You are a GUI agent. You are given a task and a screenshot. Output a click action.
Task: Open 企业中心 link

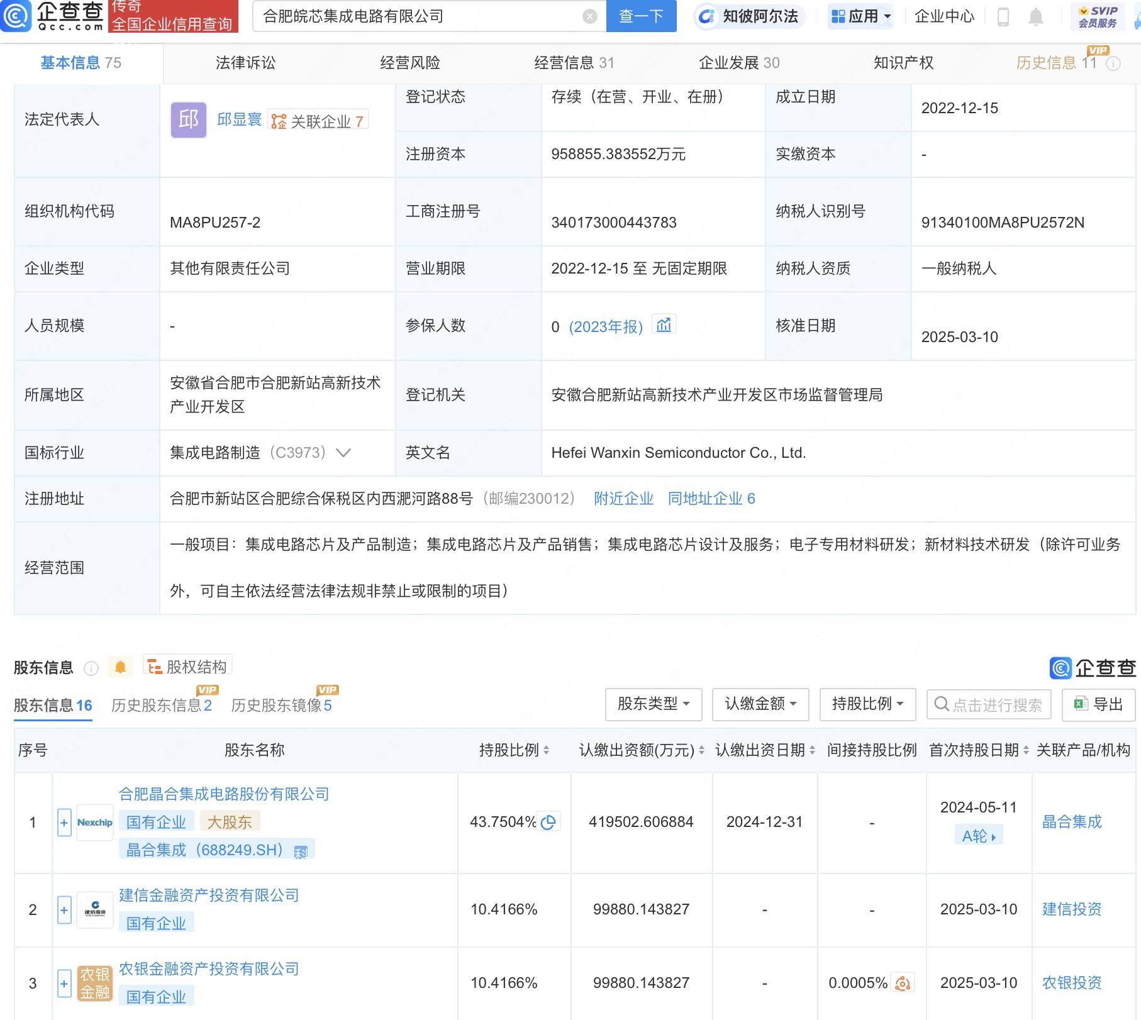(x=944, y=16)
